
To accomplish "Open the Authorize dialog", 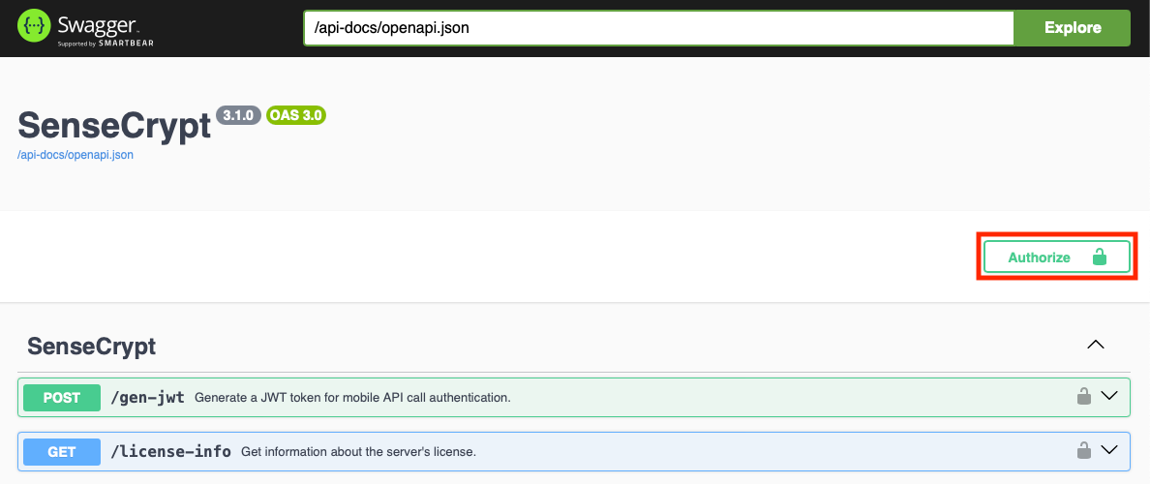I will 1040,257.
